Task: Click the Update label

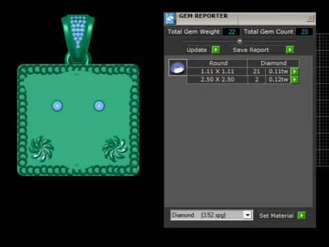Action: click(x=197, y=50)
